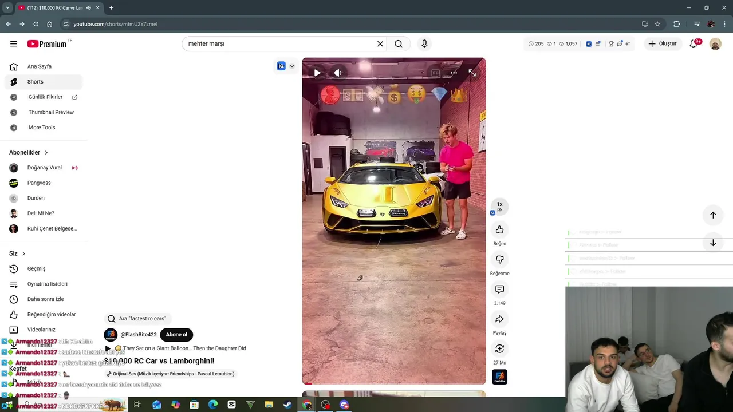This screenshot has height=412, width=733.
Task: Open Steam from the taskbar
Action: point(287,405)
